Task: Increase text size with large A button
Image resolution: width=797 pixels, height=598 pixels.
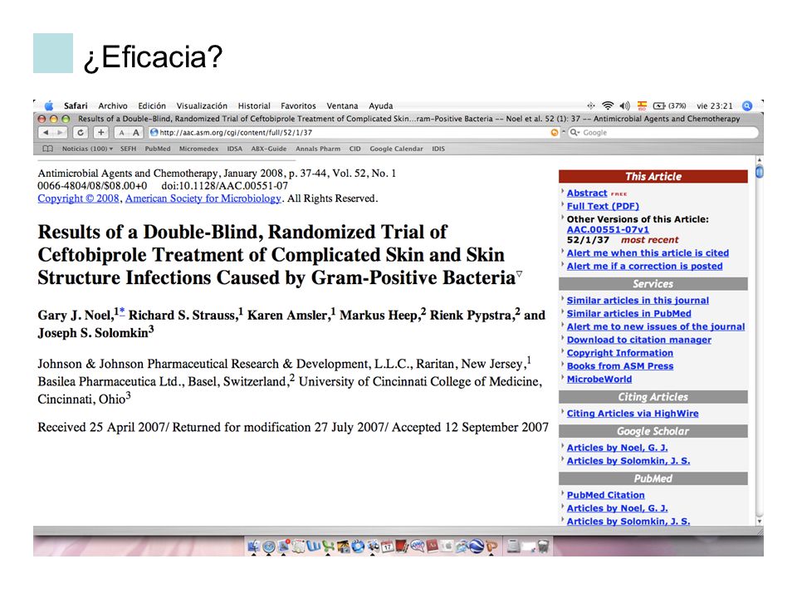Action: click(x=135, y=133)
